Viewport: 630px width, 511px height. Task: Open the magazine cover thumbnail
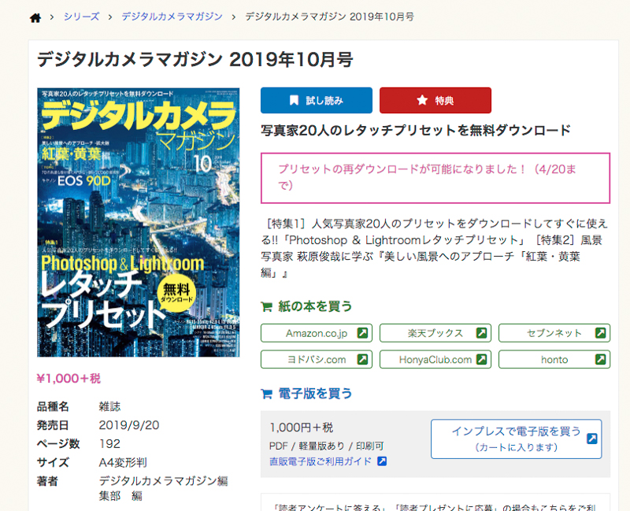(139, 222)
